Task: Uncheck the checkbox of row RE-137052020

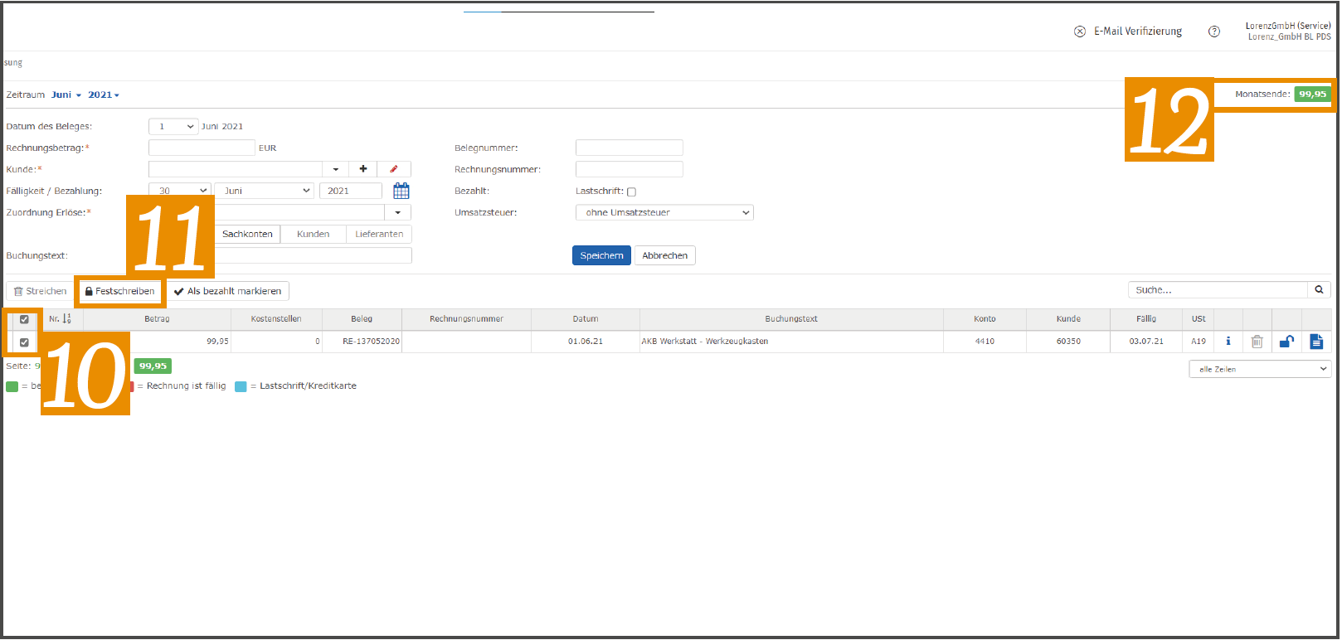Action: [24, 342]
